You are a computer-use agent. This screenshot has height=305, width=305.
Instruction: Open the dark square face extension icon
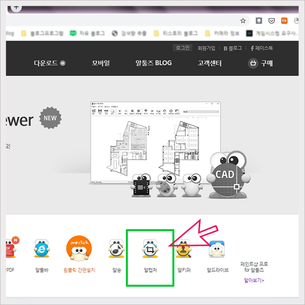(259, 21)
